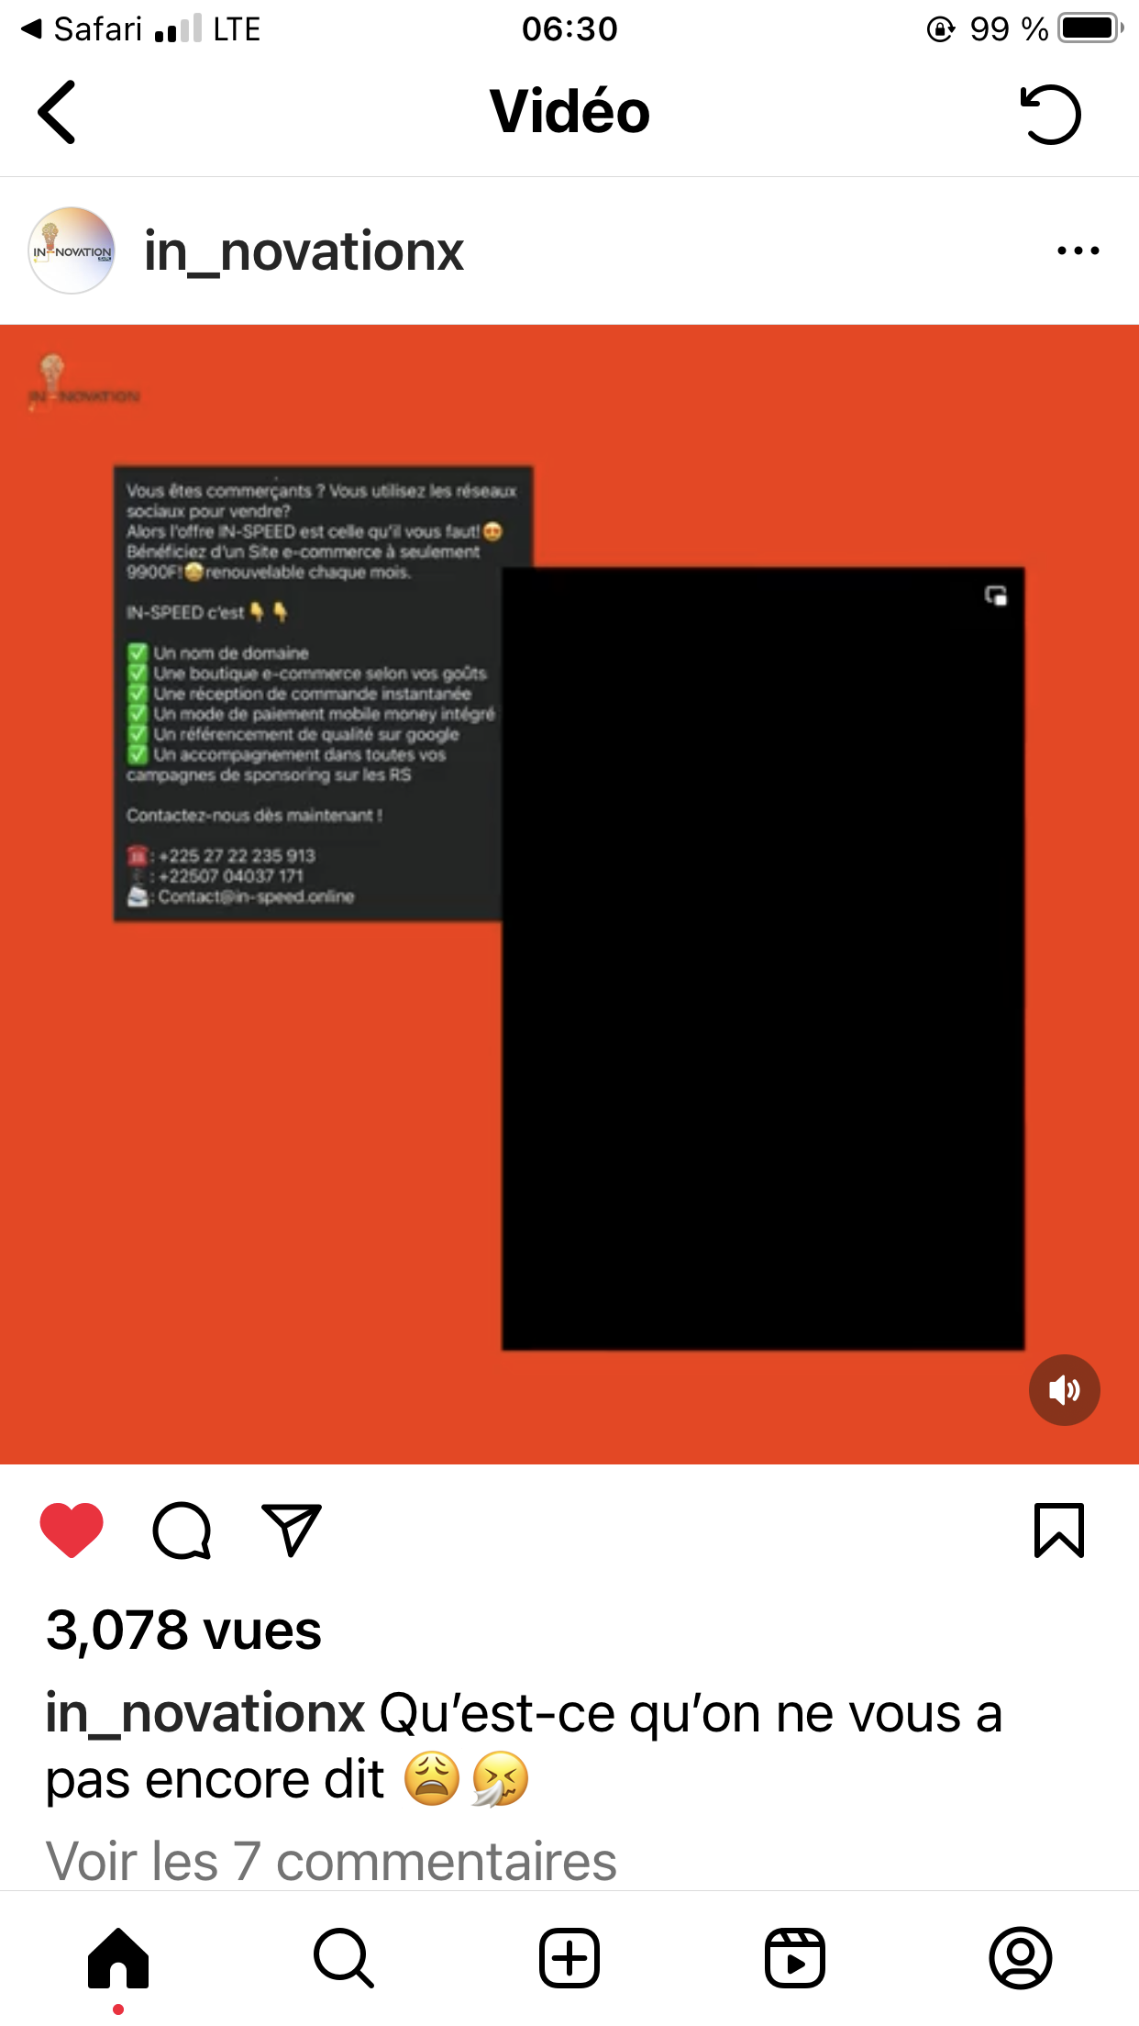Open comments with speech bubble icon

click(x=182, y=1530)
